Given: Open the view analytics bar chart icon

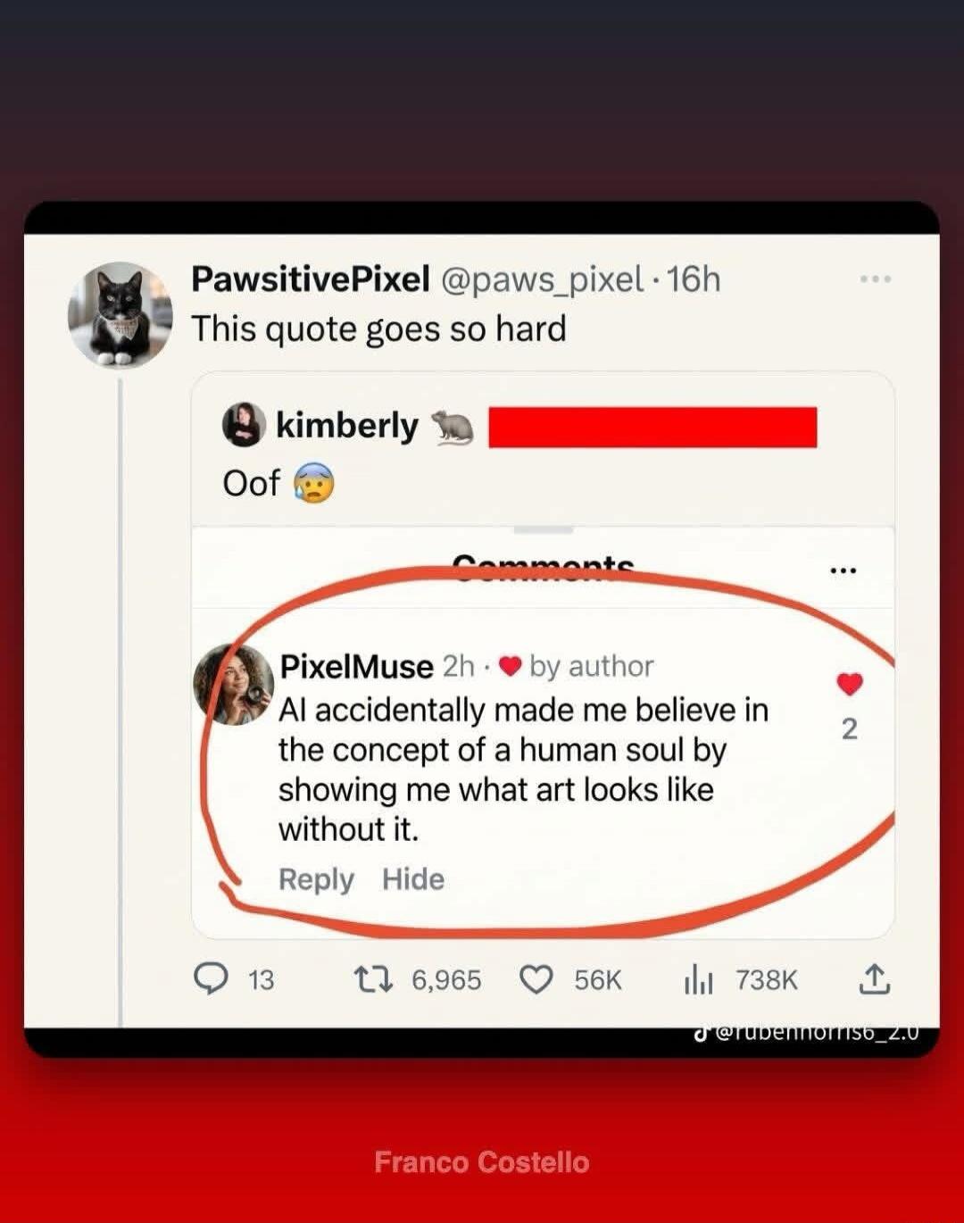Looking at the screenshot, I should [x=698, y=980].
